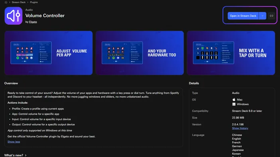
Task: Click the English language entry
Action: [237, 139]
